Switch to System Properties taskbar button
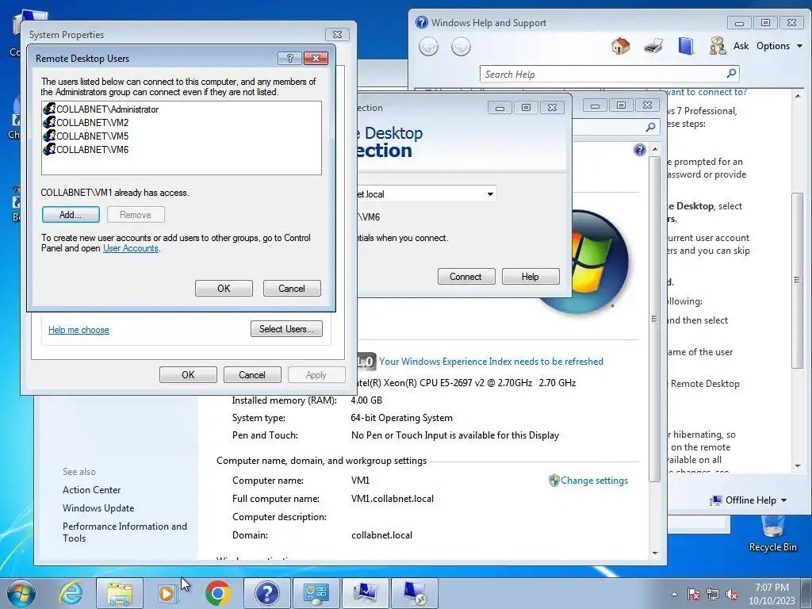This screenshot has width=812, height=609. (365, 593)
